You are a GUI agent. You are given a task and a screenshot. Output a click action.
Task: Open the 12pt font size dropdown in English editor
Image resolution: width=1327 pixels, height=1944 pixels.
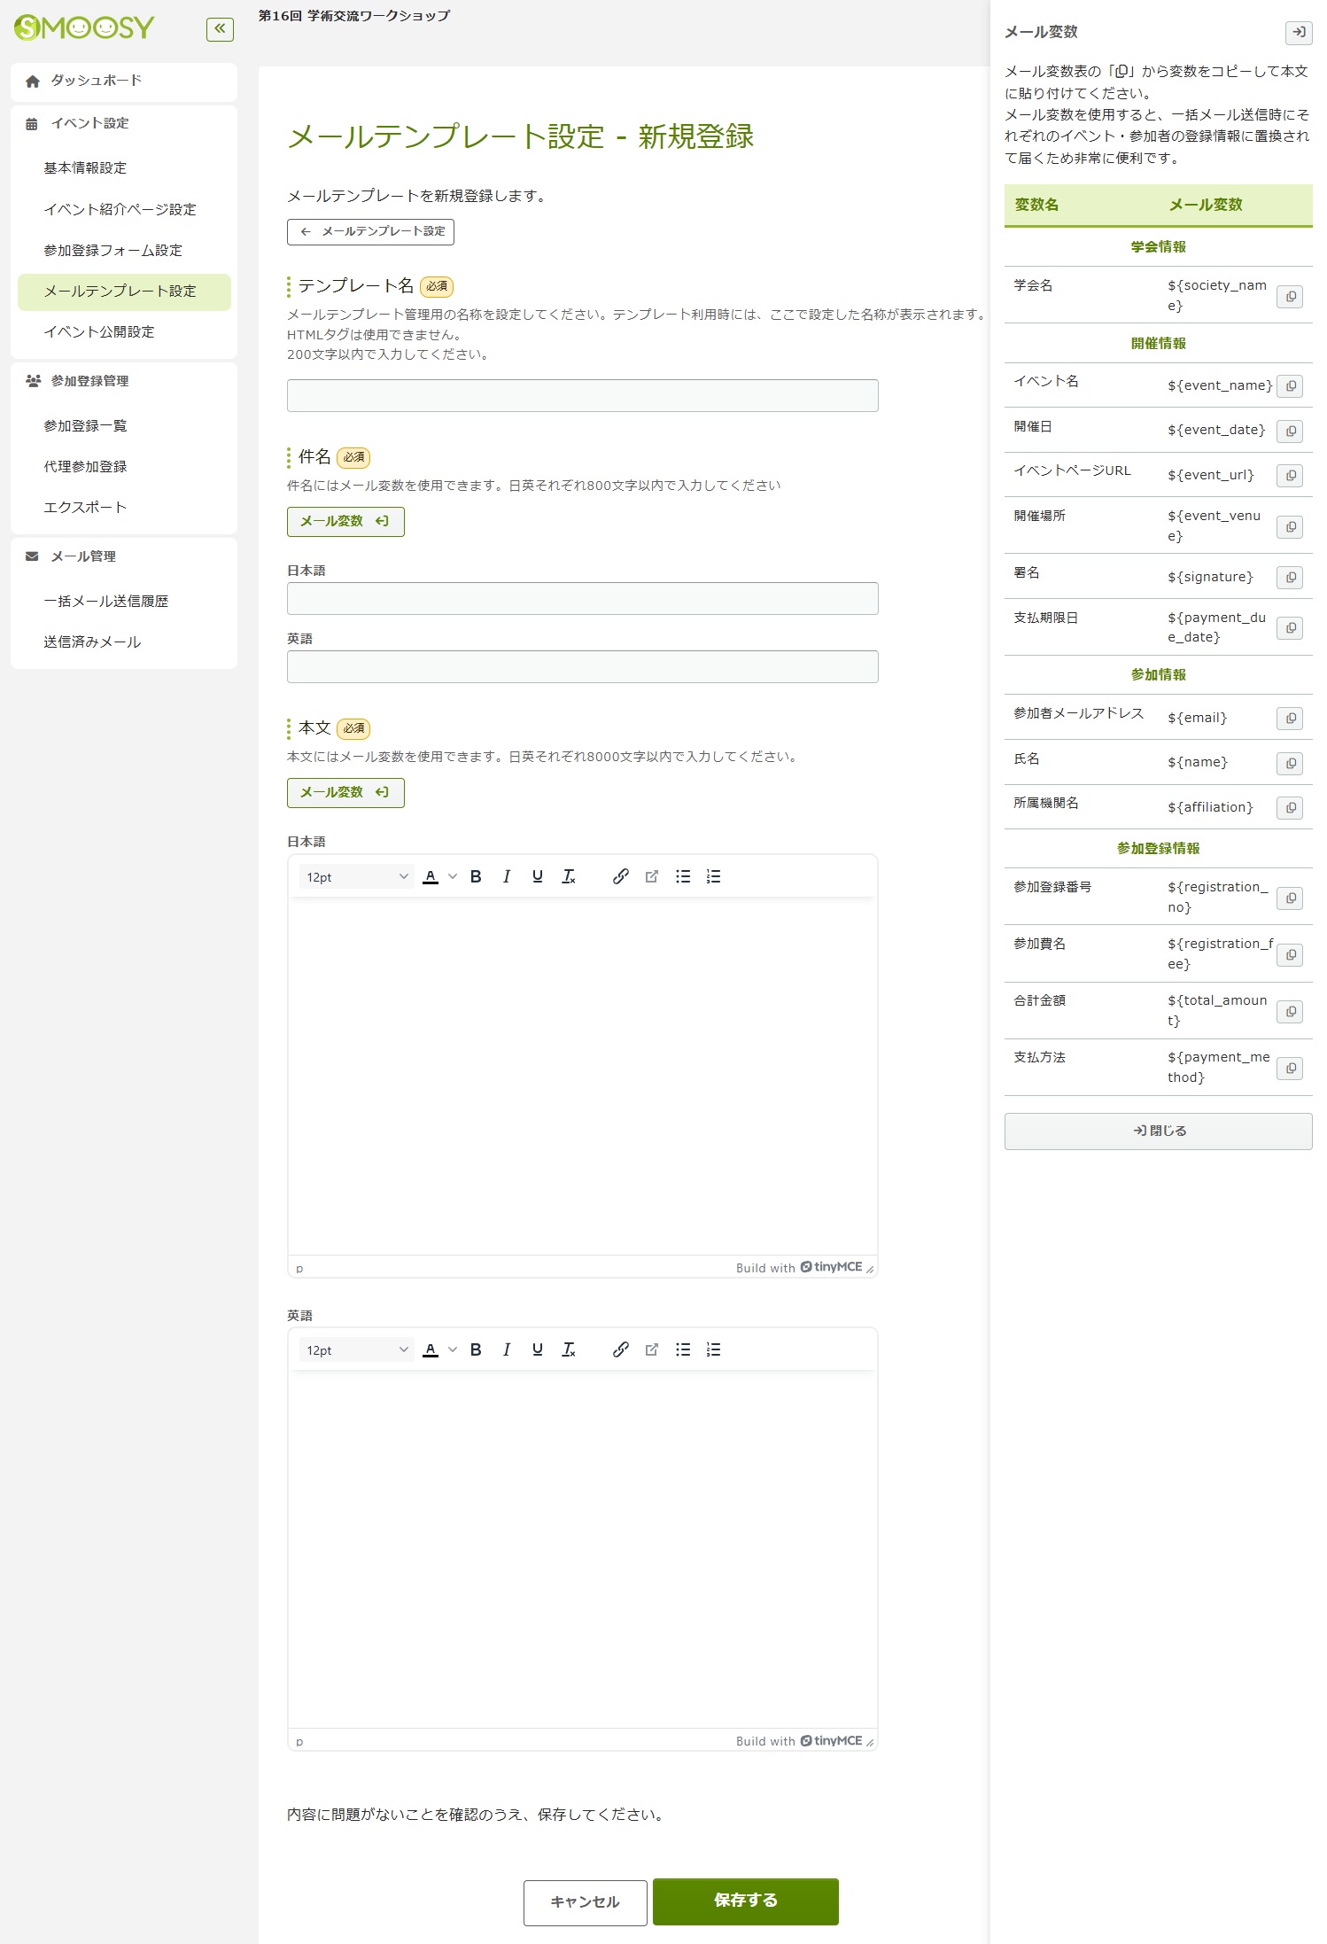[x=356, y=1349]
